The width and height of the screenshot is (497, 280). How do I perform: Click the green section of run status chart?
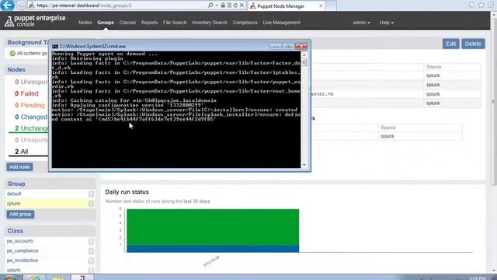tap(213, 226)
